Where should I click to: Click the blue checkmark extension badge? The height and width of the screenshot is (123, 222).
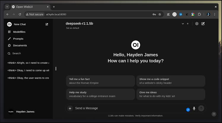188,110
